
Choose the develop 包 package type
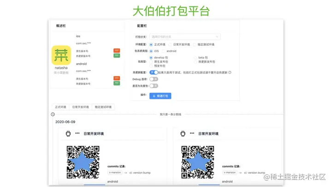(x=151, y=58)
